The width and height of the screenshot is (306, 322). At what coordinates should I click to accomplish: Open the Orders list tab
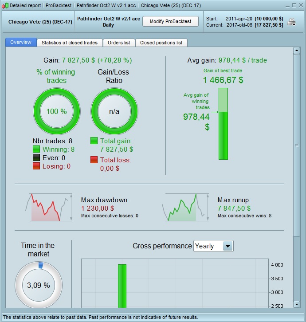119,43
